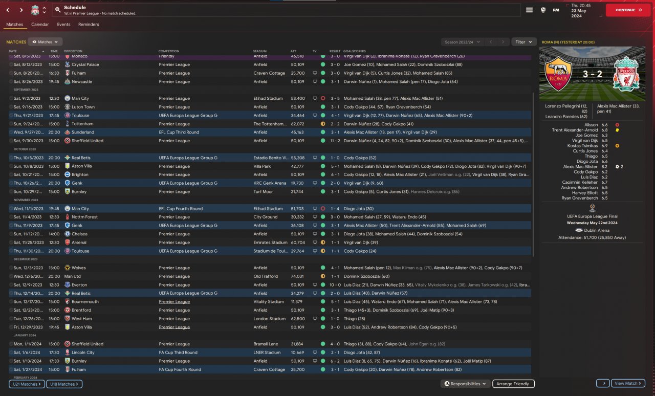Image resolution: width=655 pixels, height=396 pixels.
Task: Click the TV icon on Lincoln City row
Action: 315,353
